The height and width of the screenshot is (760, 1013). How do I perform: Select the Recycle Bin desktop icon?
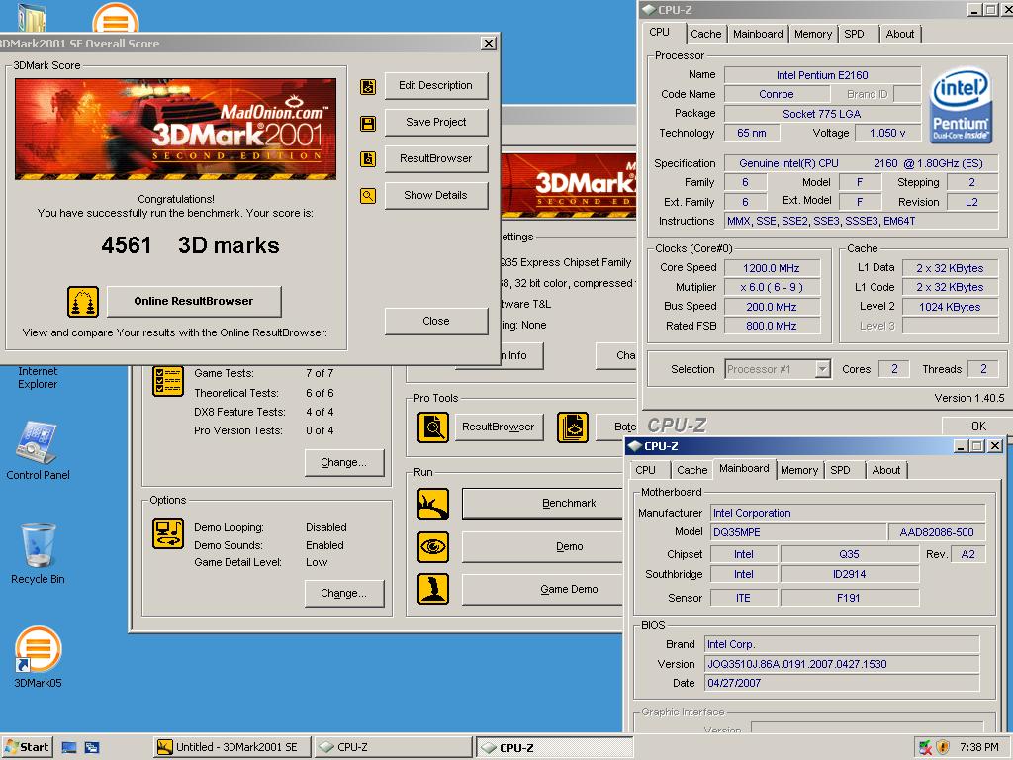click(x=38, y=554)
